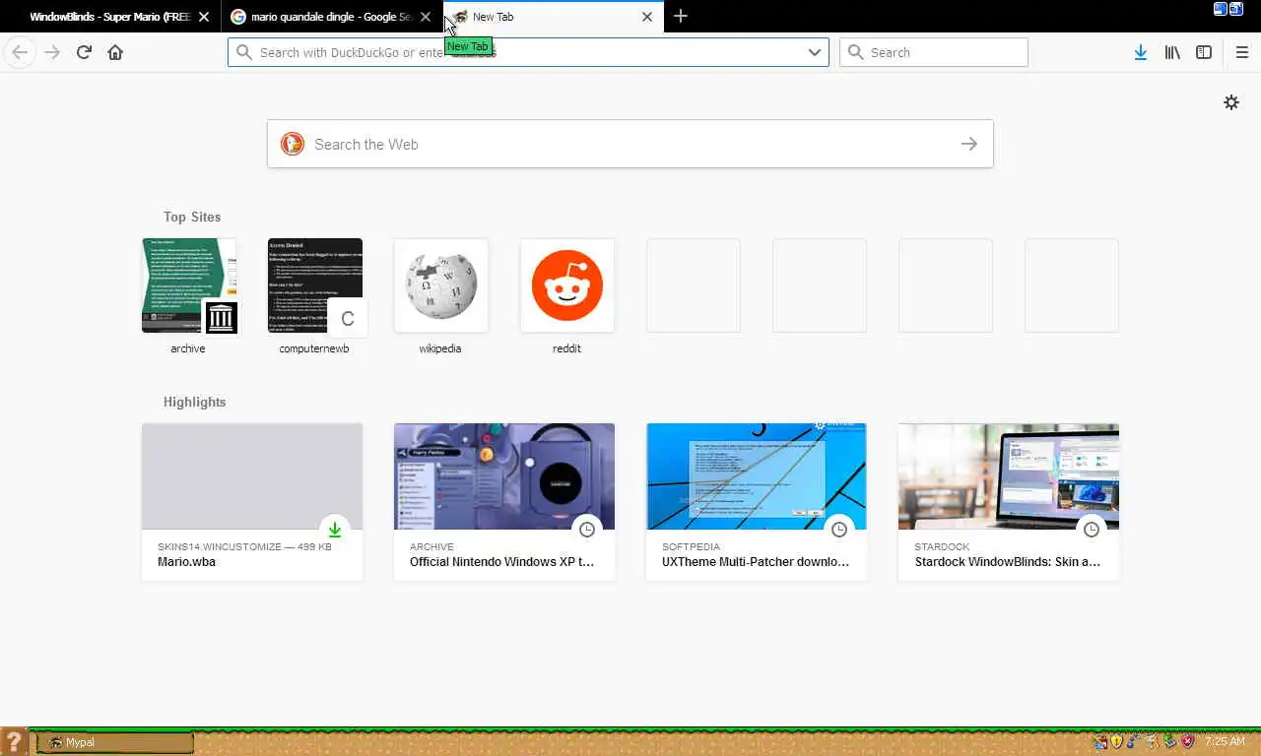Viewport: 1261px width, 756px height.
Task: Open the home page icon
Action: [115, 52]
